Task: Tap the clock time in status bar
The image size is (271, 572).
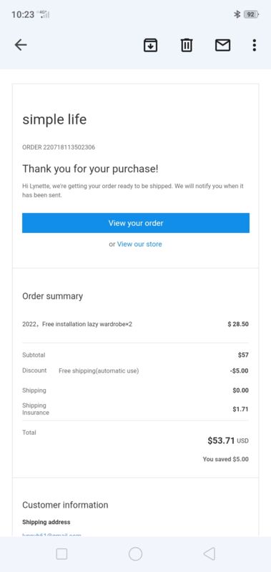Action: pos(23,14)
